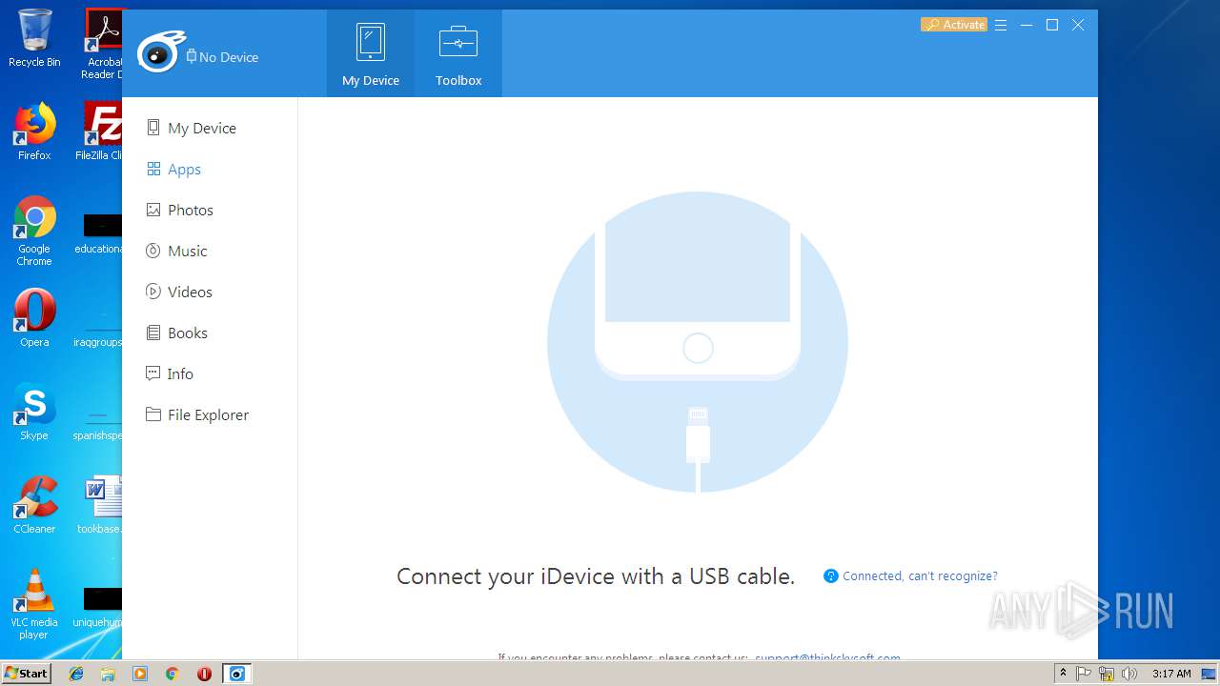Open Firefox desktop shortcut
This screenshot has width=1220, height=686.
coord(34,131)
